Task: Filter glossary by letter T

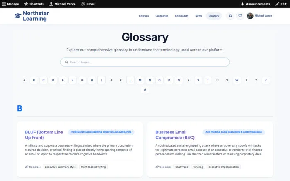Action: coord(208,80)
